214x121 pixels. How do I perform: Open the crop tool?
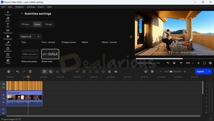pos(97,71)
